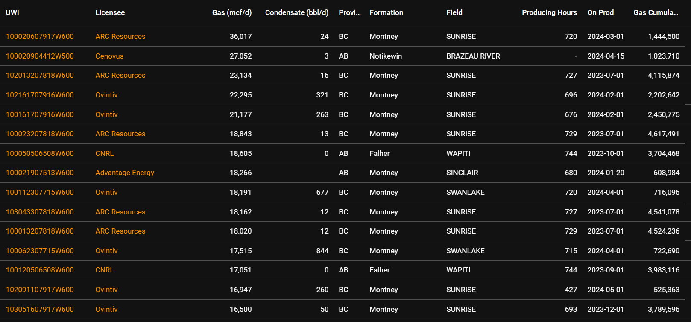Select the 2024-05-01 on prod date
The width and height of the screenshot is (691, 322).
606,290
